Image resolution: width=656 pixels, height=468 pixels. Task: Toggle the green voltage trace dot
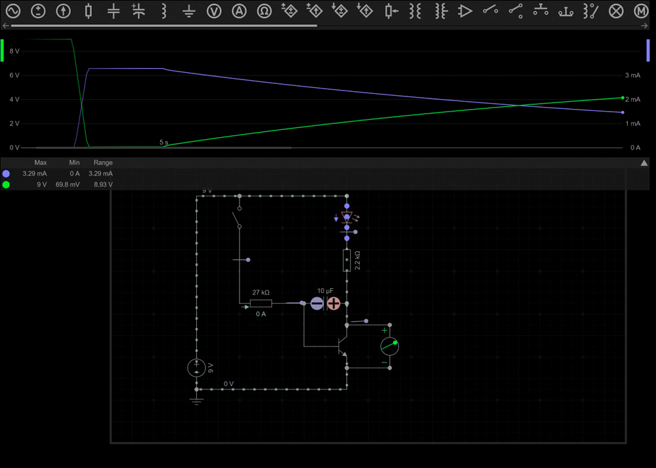(x=7, y=185)
